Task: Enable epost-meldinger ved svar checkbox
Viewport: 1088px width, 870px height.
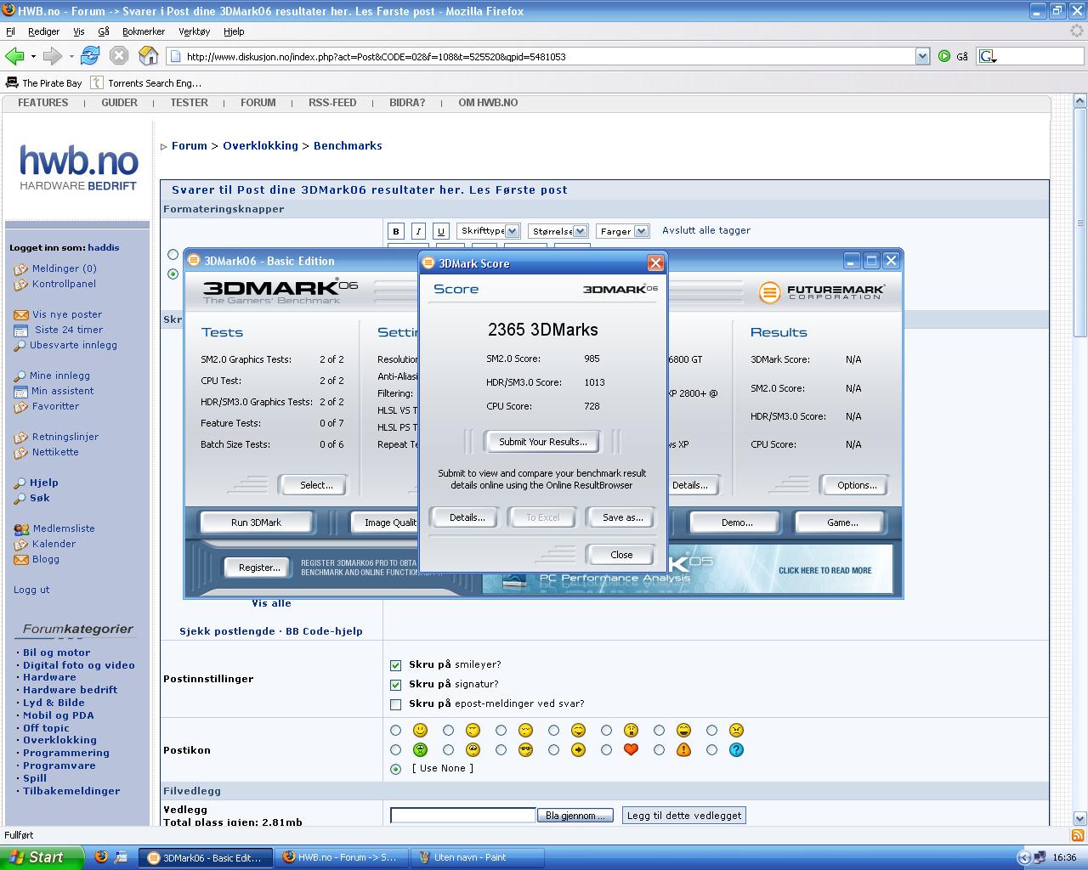Action: pyautogui.click(x=395, y=704)
